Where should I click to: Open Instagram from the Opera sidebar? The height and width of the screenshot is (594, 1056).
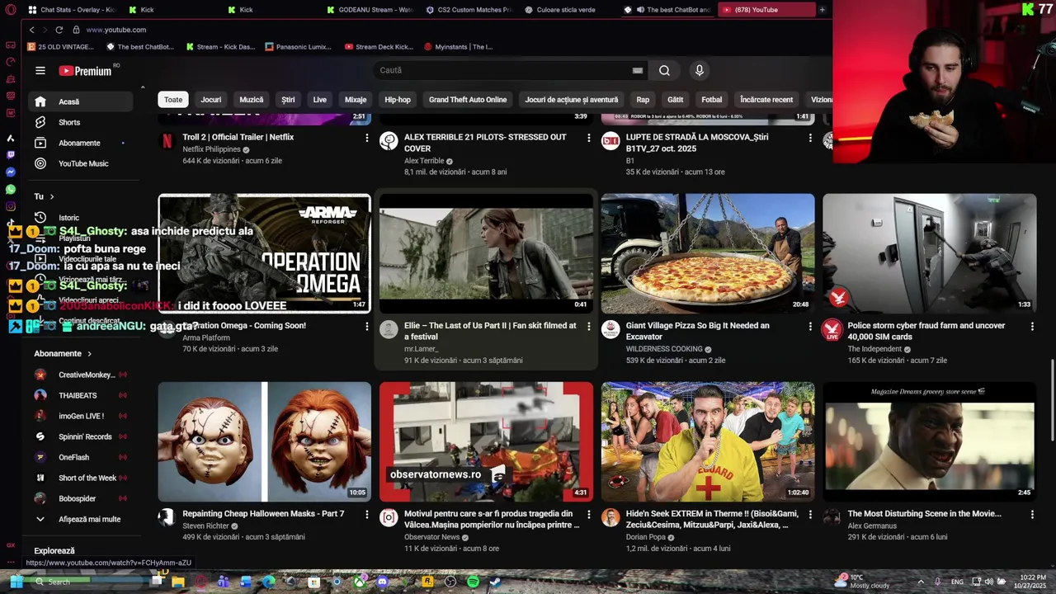point(11,207)
